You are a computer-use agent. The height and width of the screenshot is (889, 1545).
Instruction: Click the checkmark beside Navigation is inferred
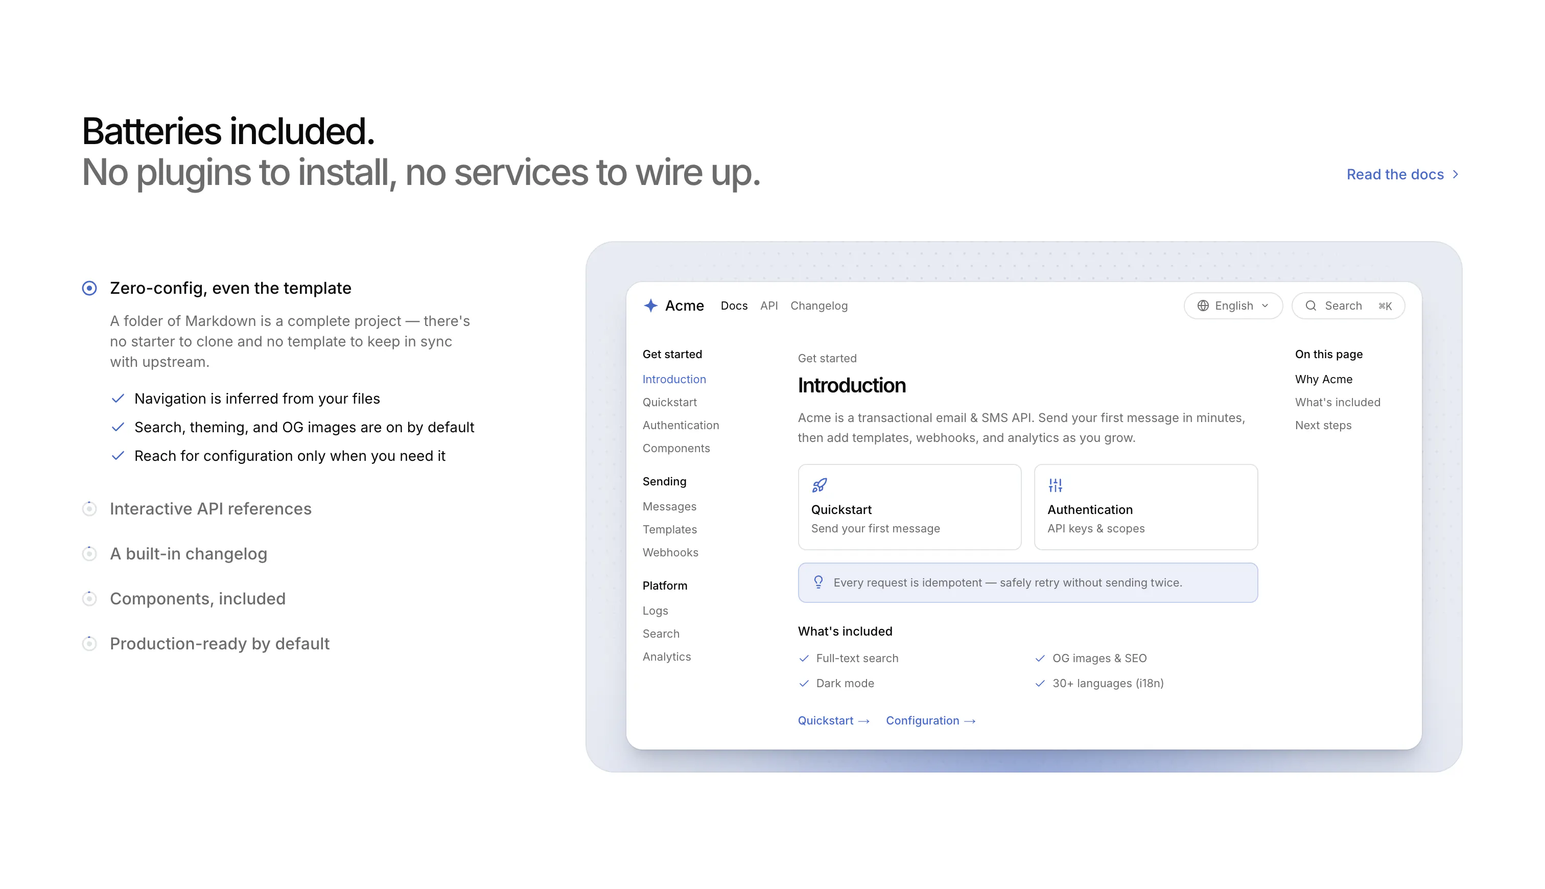click(118, 399)
